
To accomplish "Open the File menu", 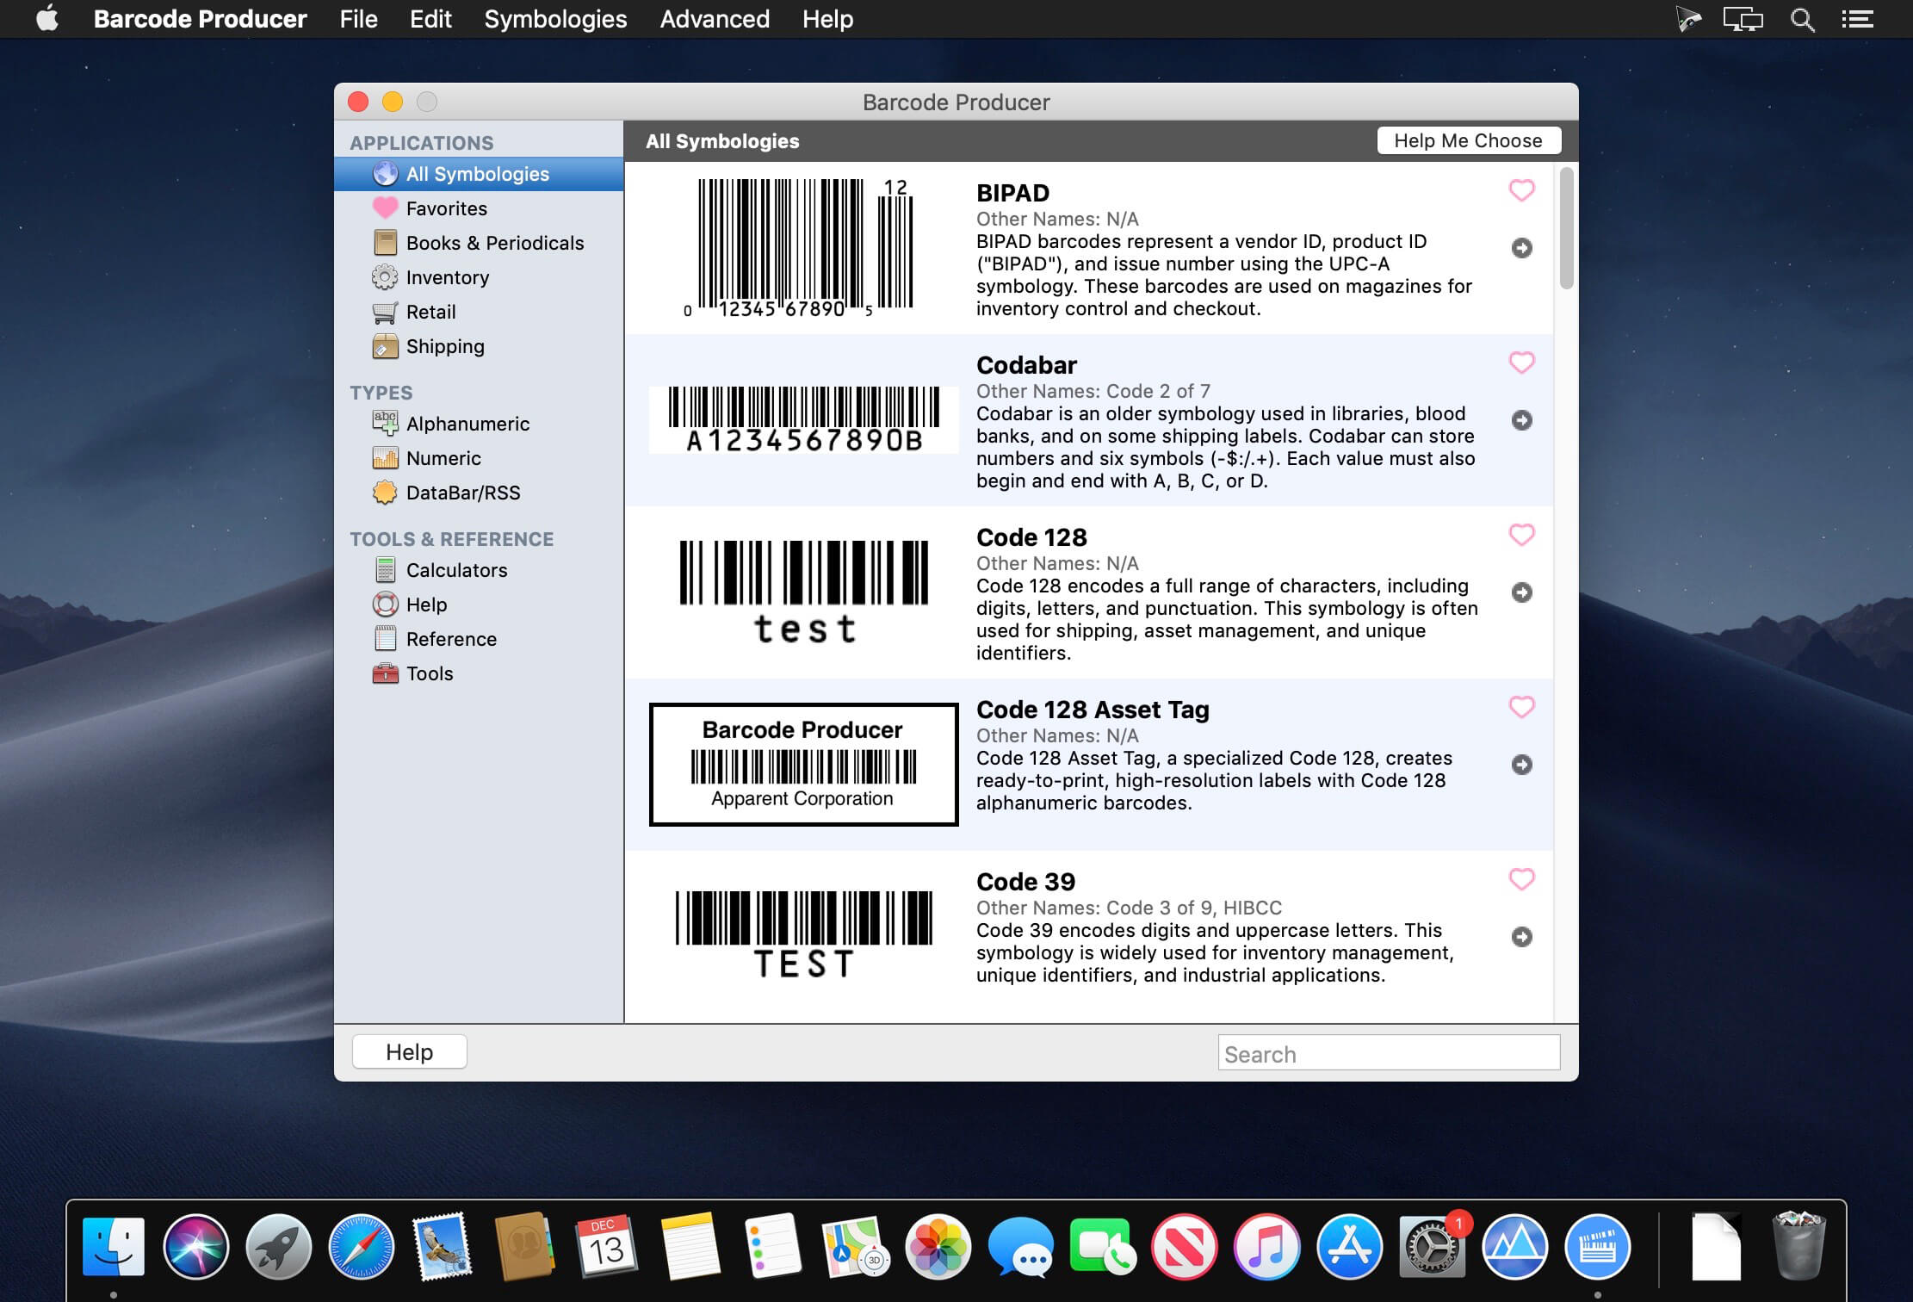I will pyautogui.click(x=358, y=19).
